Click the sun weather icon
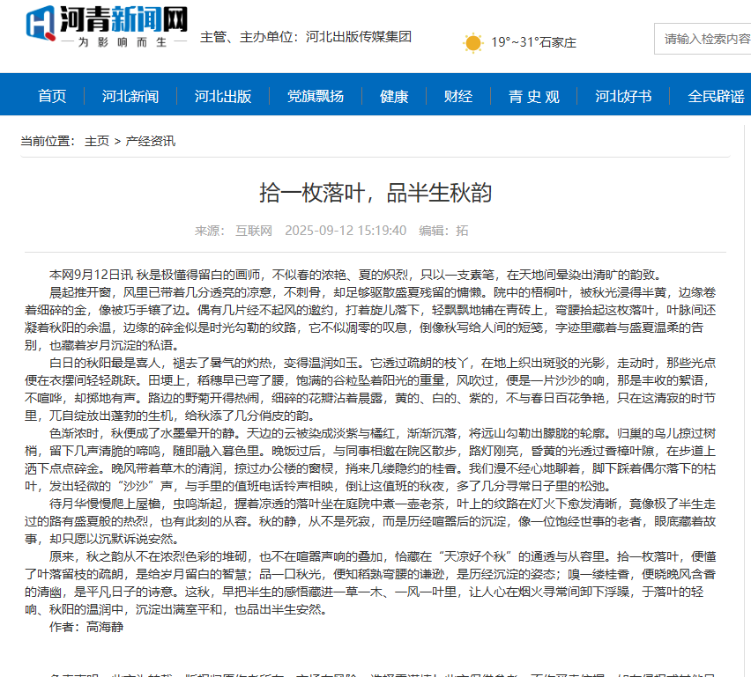The width and height of the screenshot is (751, 677). pyautogui.click(x=473, y=41)
